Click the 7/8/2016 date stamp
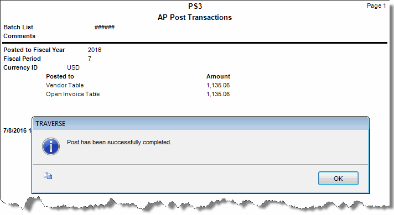This screenshot has width=394, height=215. (17, 130)
